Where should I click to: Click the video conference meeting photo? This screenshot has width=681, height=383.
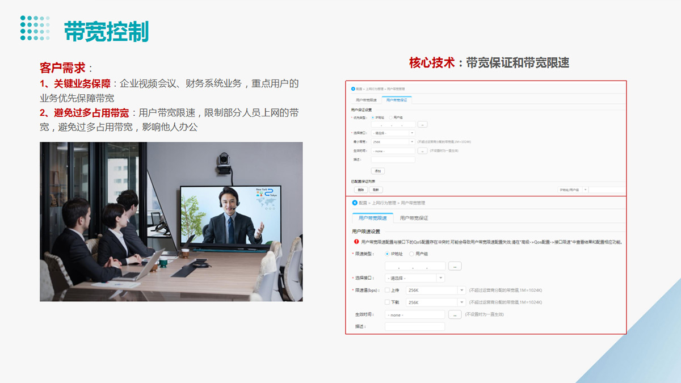point(171,221)
